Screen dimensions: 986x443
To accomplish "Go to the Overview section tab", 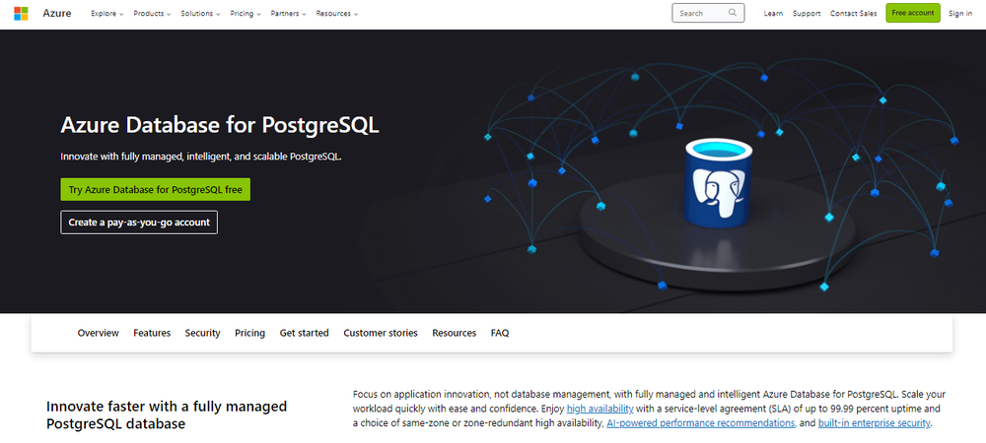I will click(98, 333).
